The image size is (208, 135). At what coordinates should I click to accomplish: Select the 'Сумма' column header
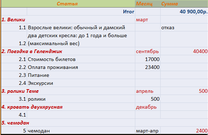pos(184,4)
